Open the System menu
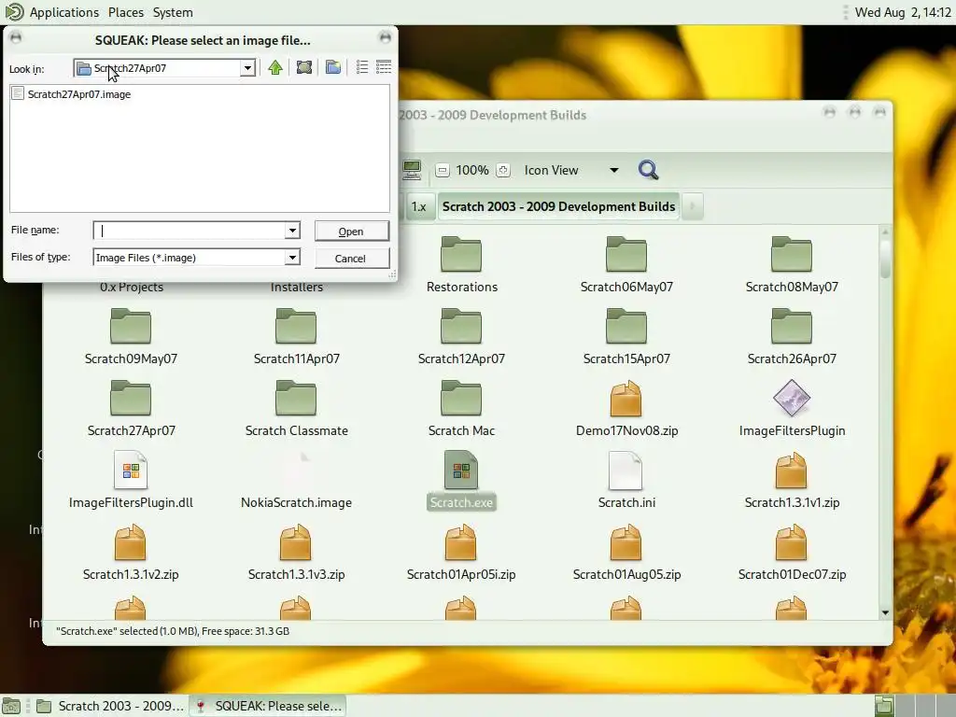This screenshot has width=956, height=717. [x=173, y=12]
